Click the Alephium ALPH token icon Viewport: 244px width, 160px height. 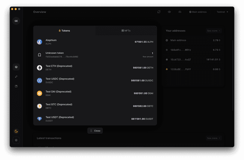[x=39, y=42]
